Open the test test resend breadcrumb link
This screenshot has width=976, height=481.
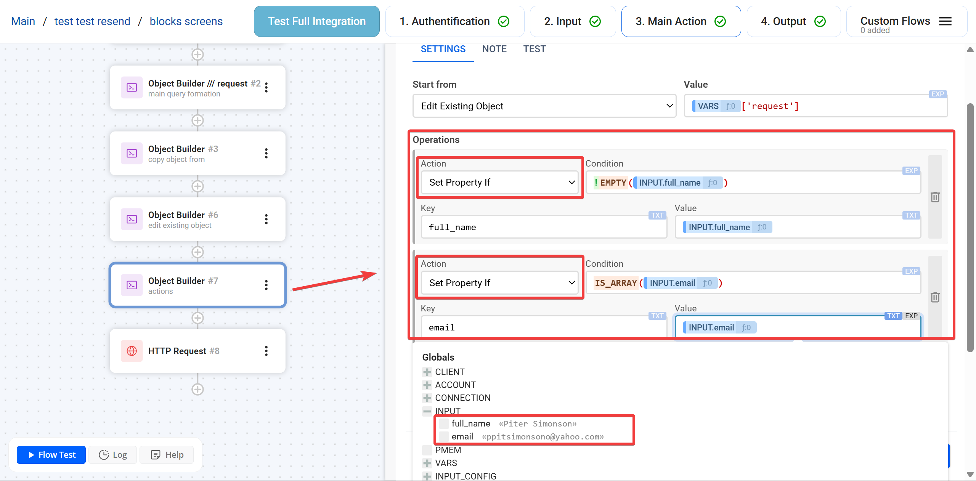click(92, 21)
